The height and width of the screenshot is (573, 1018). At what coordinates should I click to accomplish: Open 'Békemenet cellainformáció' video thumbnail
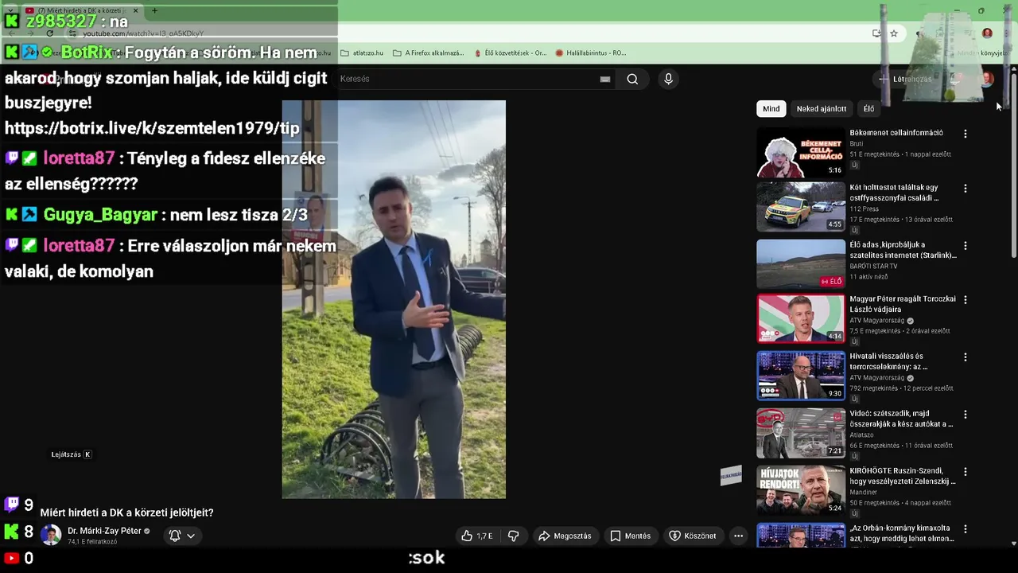(x=801, y=152)
